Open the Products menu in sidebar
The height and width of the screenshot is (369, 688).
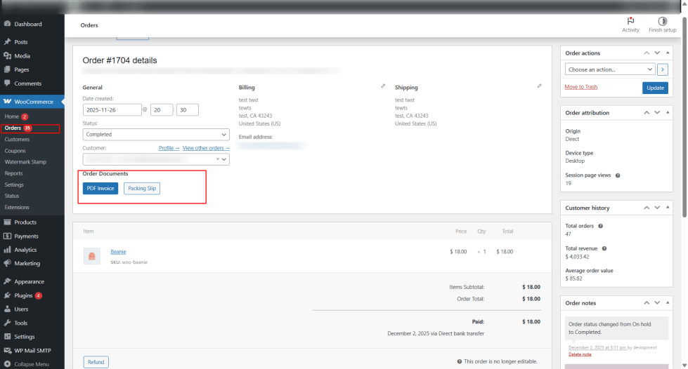coord(25,222)
